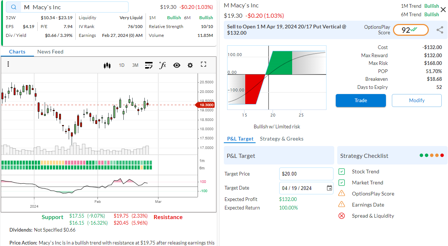Click the Expected Profit $132.00 value
Image resolution: width=448 pixels, height=246 pixels.
click(288, 199)
